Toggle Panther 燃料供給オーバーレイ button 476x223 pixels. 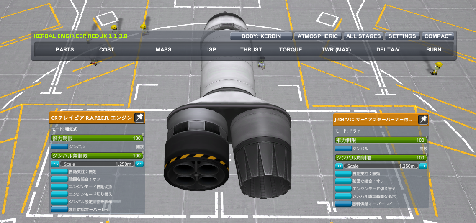point(343,204)
